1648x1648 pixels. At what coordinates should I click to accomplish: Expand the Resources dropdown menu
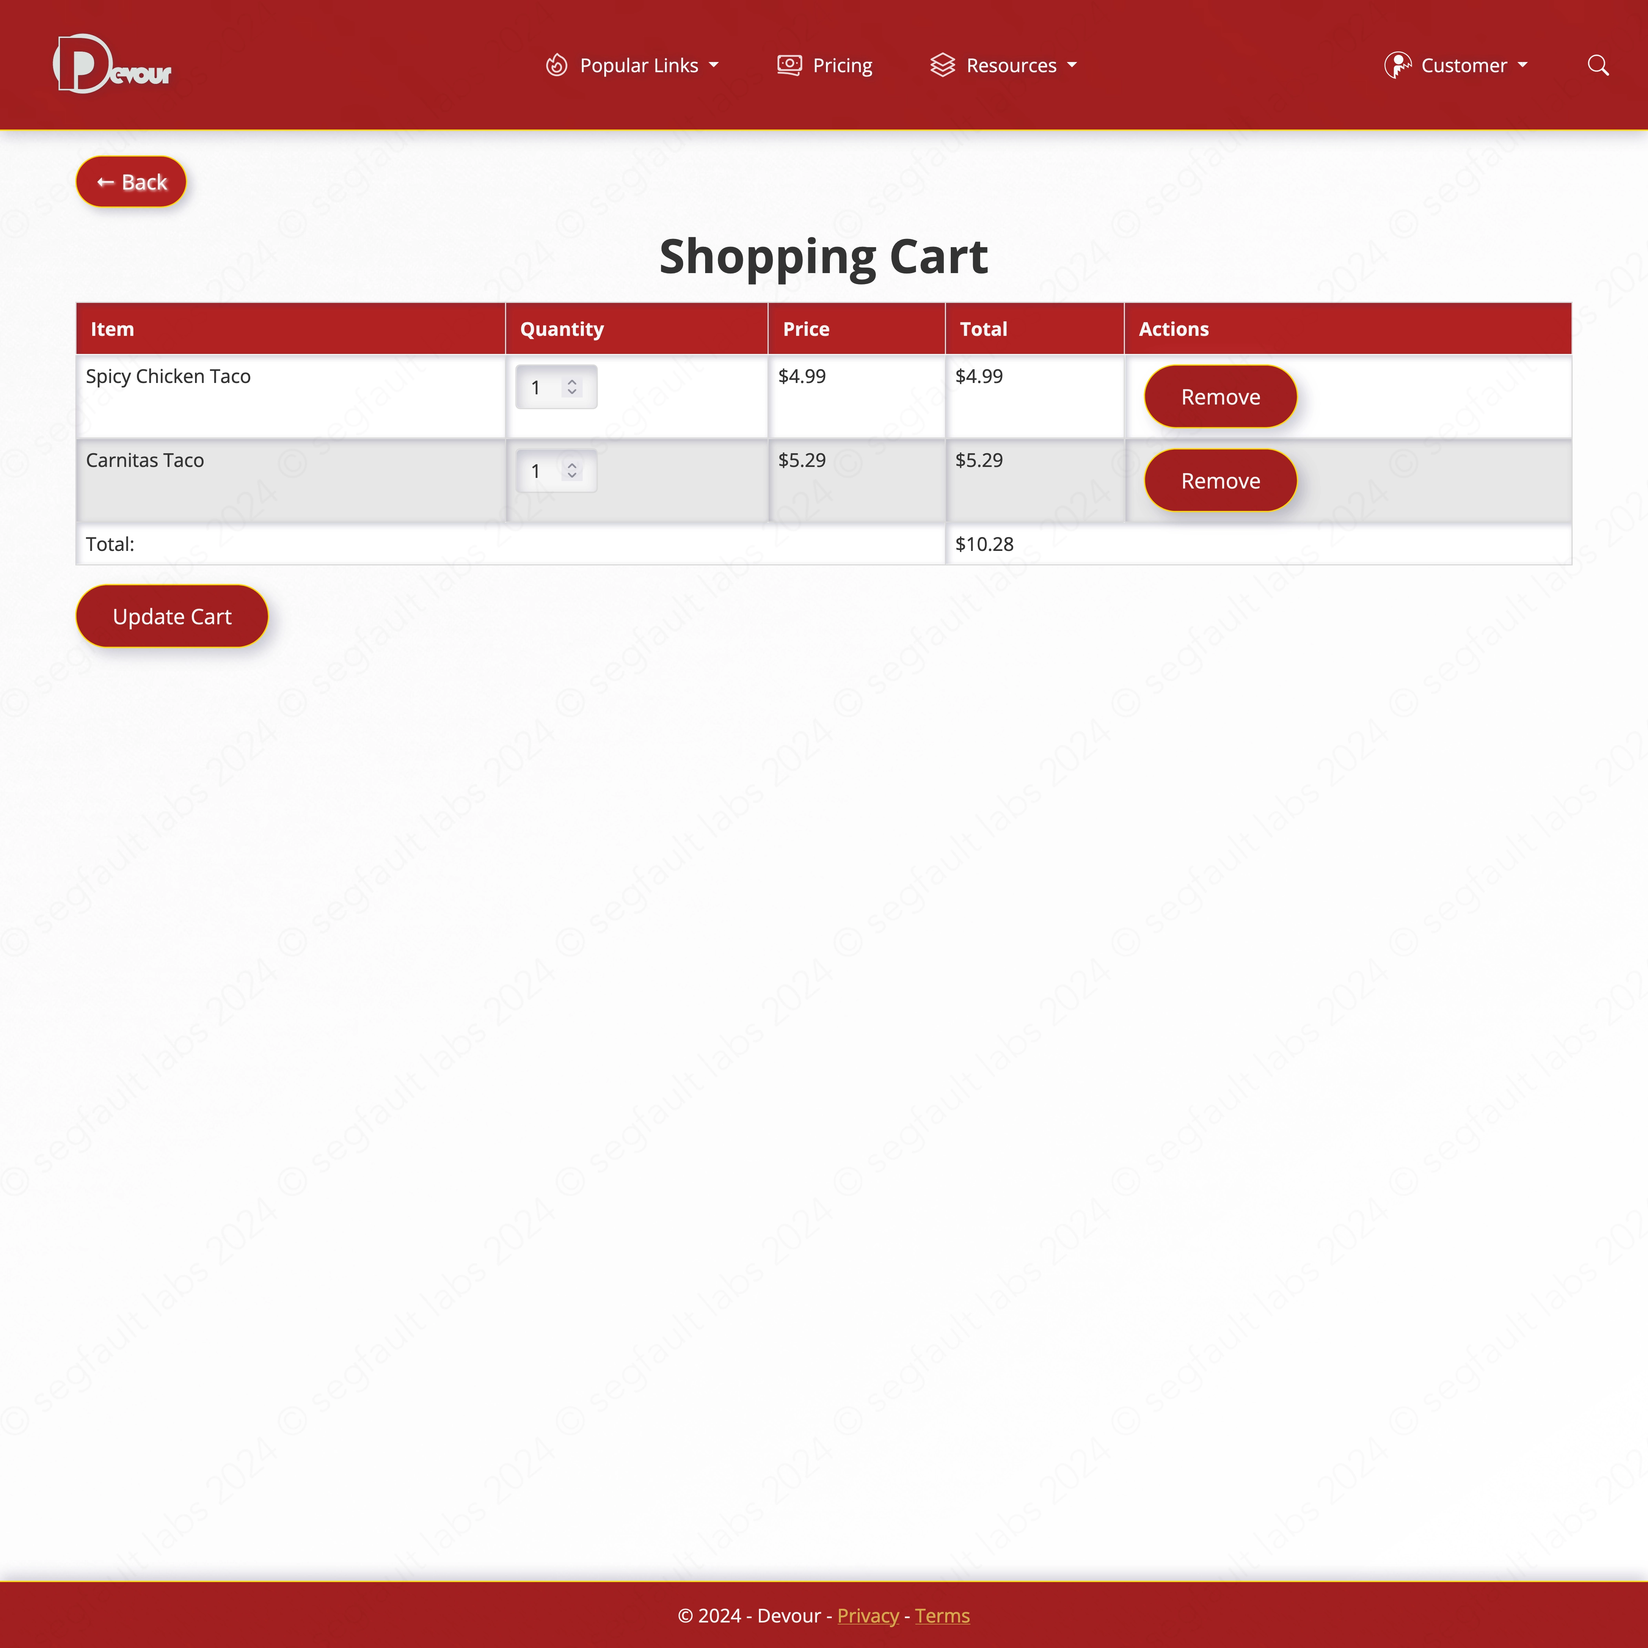1003,66
